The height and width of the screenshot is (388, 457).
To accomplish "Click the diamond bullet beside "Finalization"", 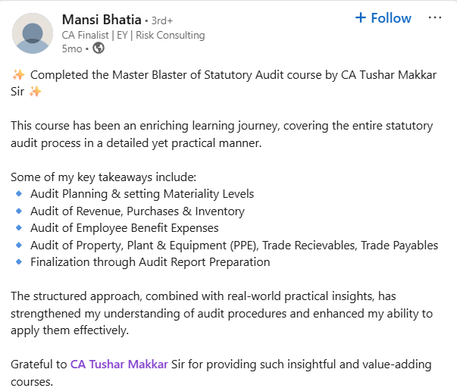I will click(x=19, y=262).
